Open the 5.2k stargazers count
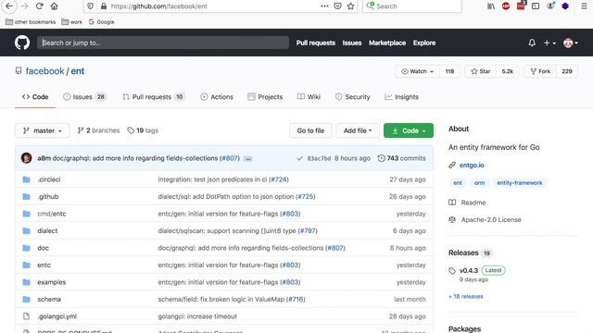Viewport: 593px width, 333px height. coord(507,71)
